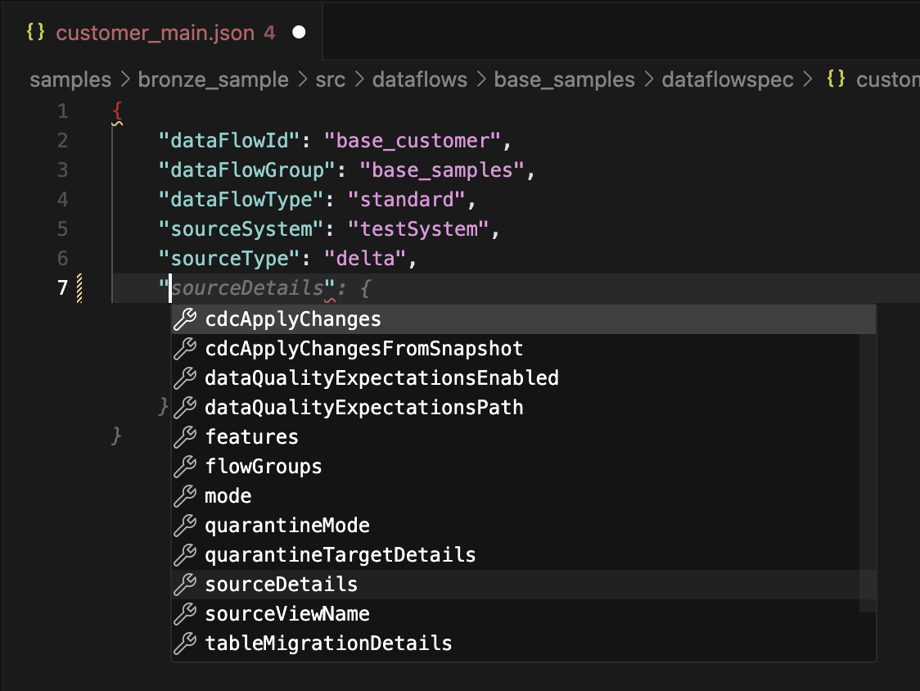Click the wrench icon beside flowGroups
The width and height of the screenshot is (920, 691).
185,467
